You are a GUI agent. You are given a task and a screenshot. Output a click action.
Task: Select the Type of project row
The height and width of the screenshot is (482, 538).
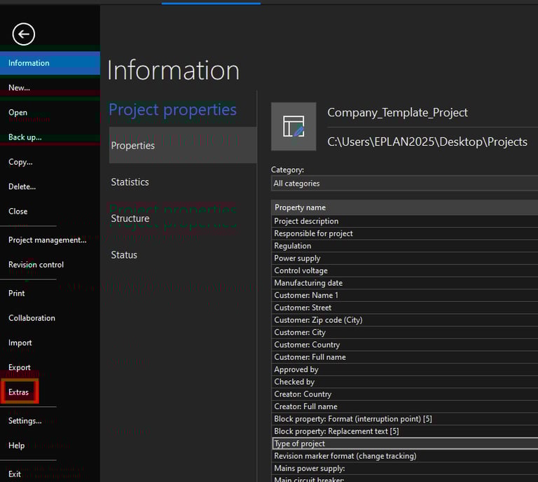pos(404,443)
